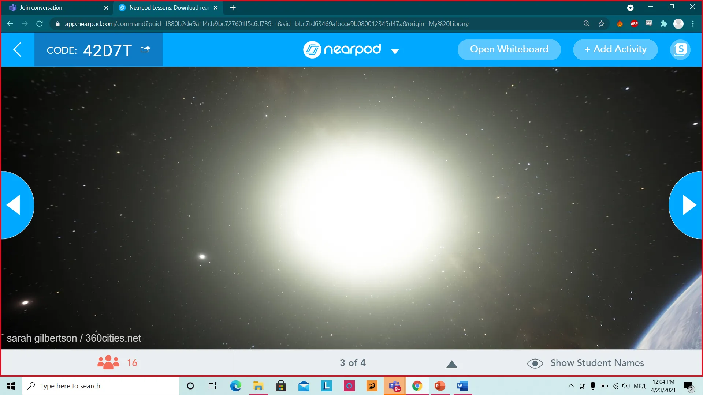Launch Microsoft Edge from the taskbar
703x395 pixels.
point(236,386)
